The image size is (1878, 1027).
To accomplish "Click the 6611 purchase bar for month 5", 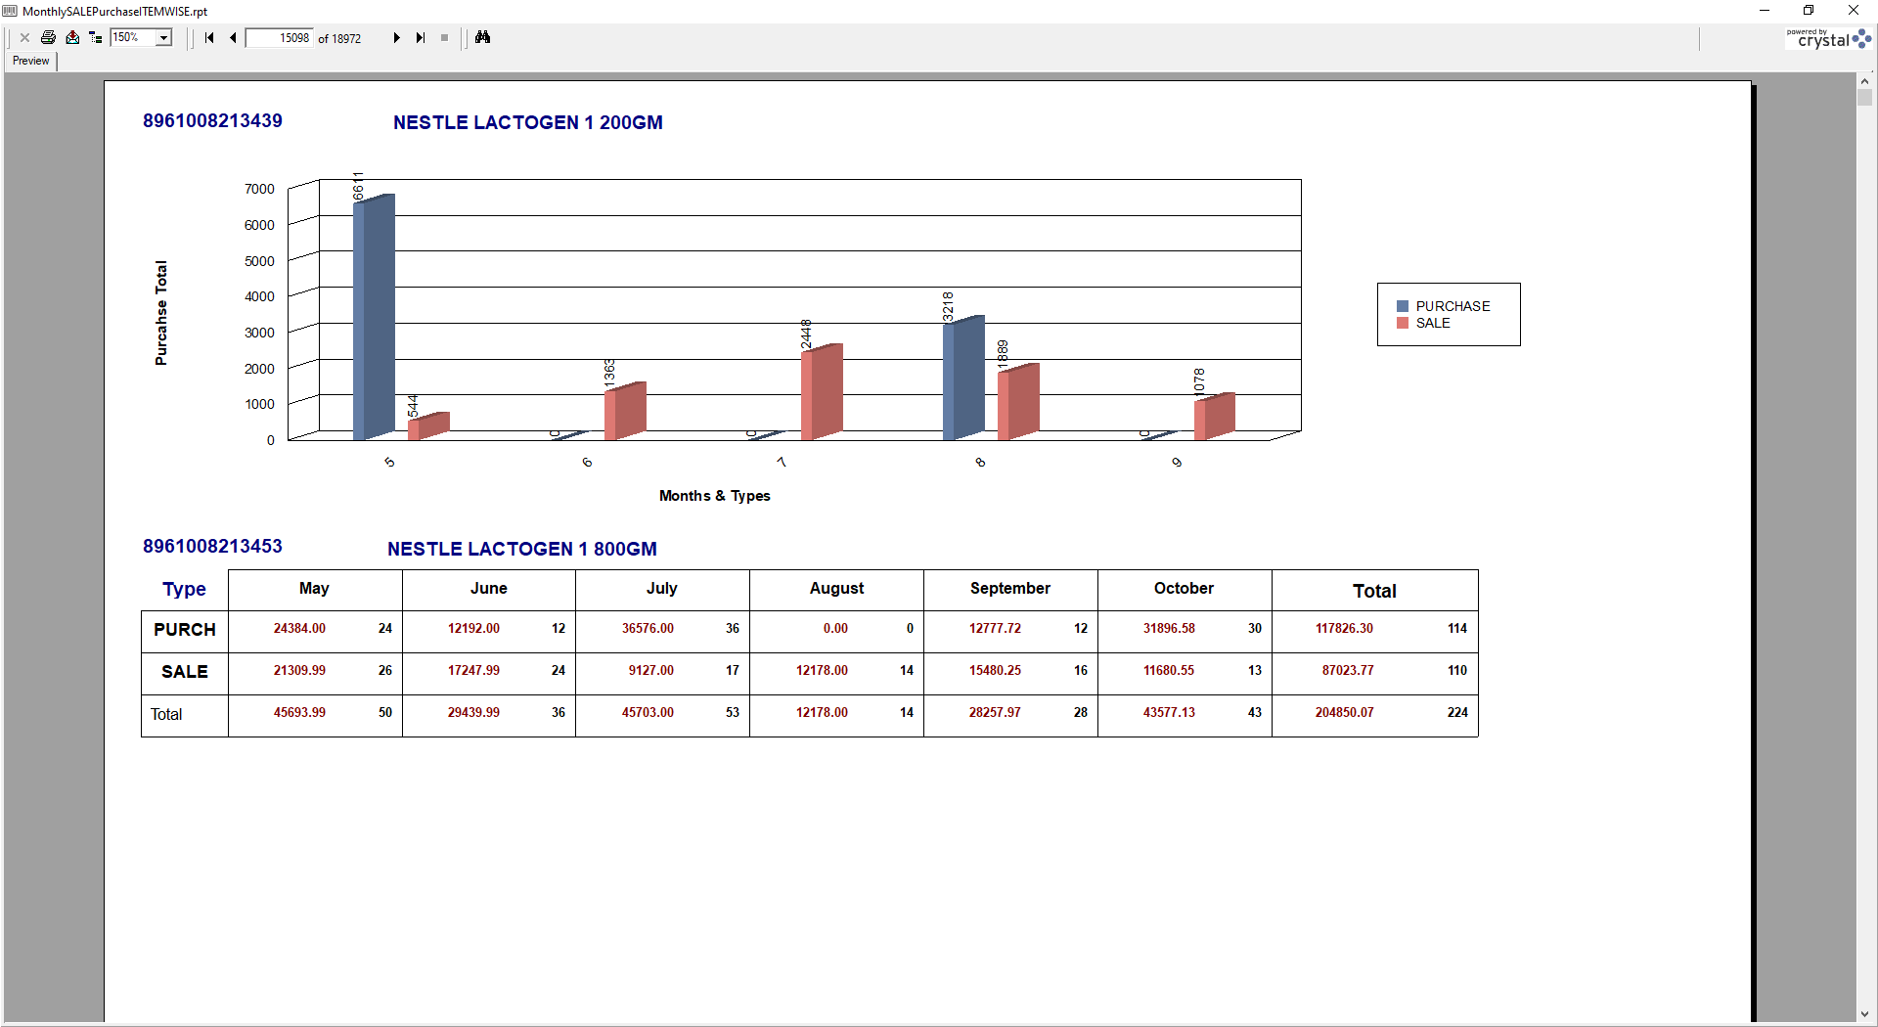I will pos(374,318).
